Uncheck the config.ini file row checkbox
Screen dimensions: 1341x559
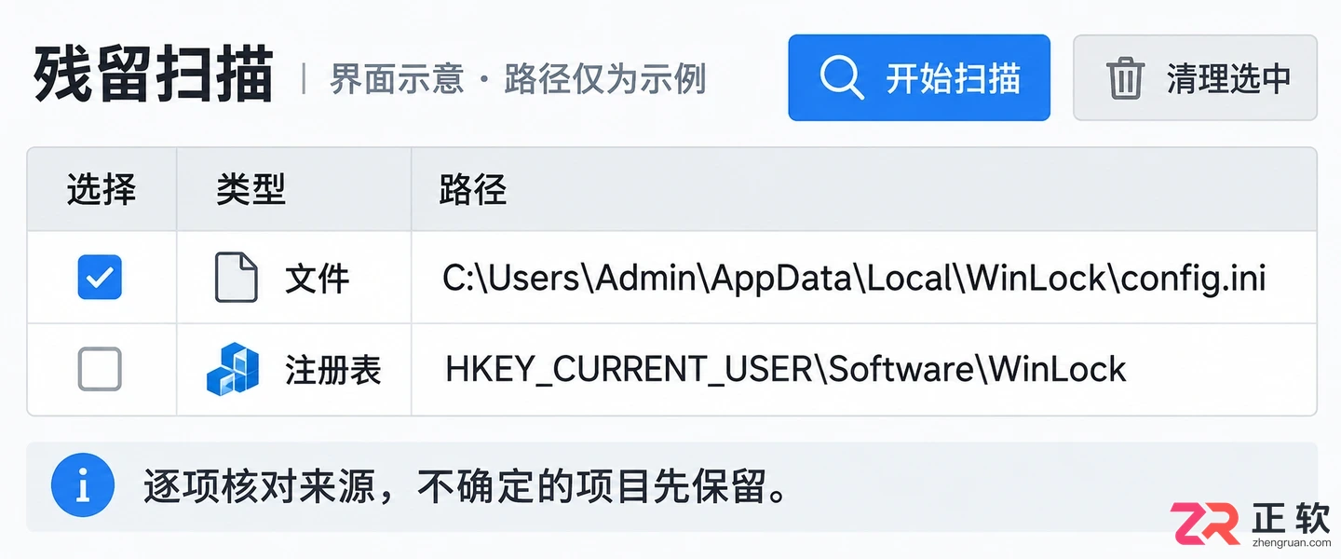[100, 277]
